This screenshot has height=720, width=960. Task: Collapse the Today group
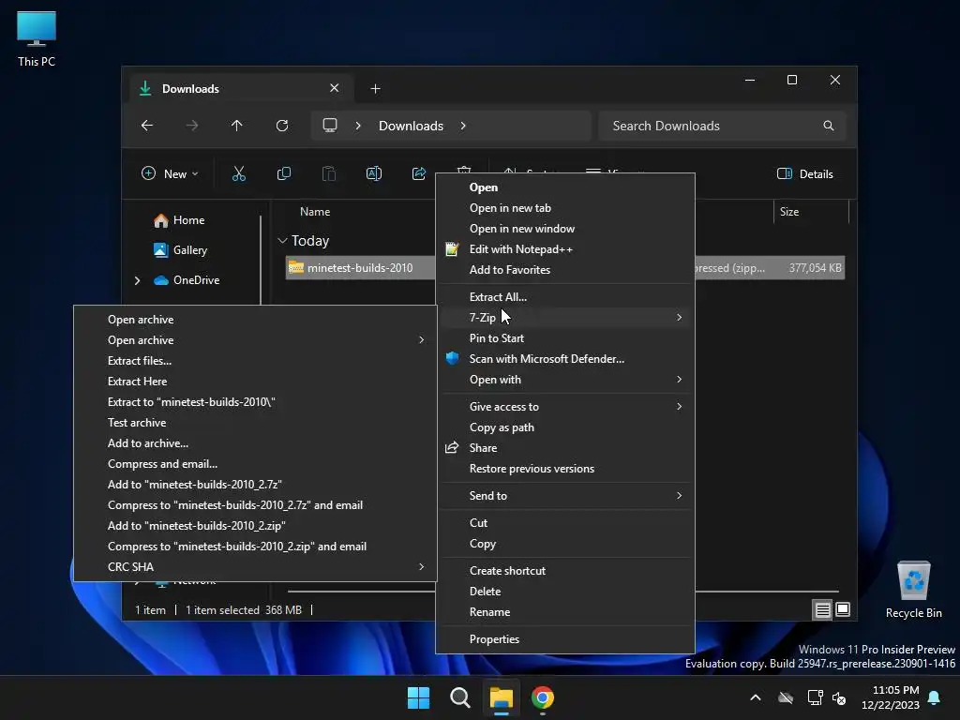[282, 241]
